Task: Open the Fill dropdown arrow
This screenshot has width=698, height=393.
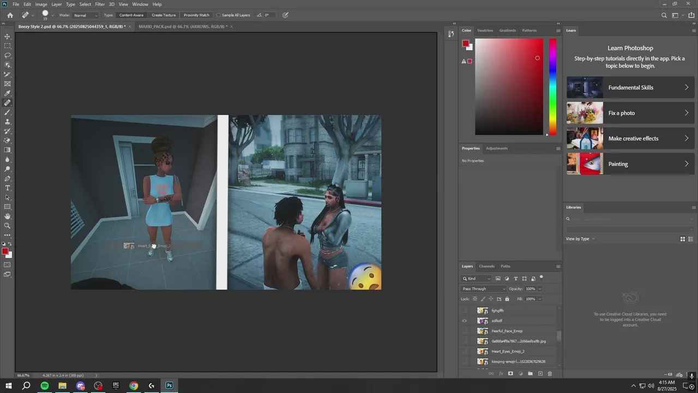Action: tap(540, 299)
